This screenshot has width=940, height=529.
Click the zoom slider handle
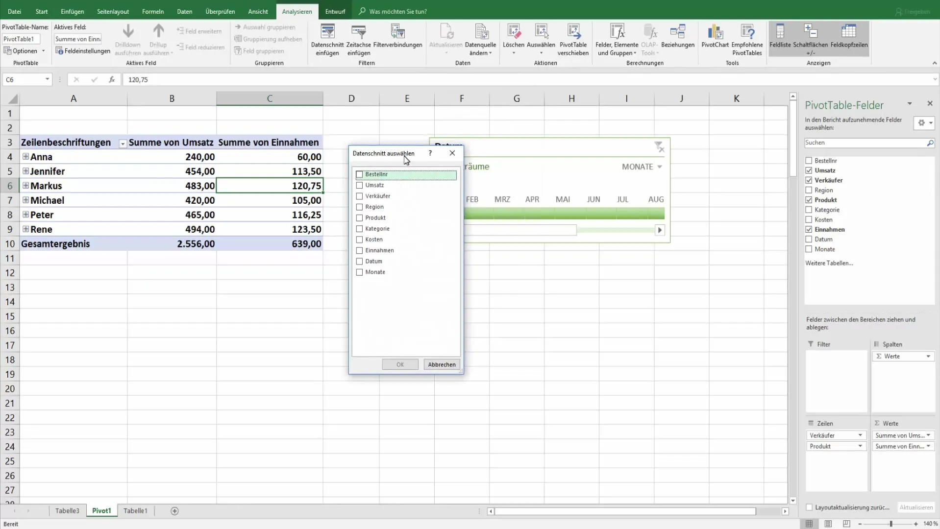(891, 524)
